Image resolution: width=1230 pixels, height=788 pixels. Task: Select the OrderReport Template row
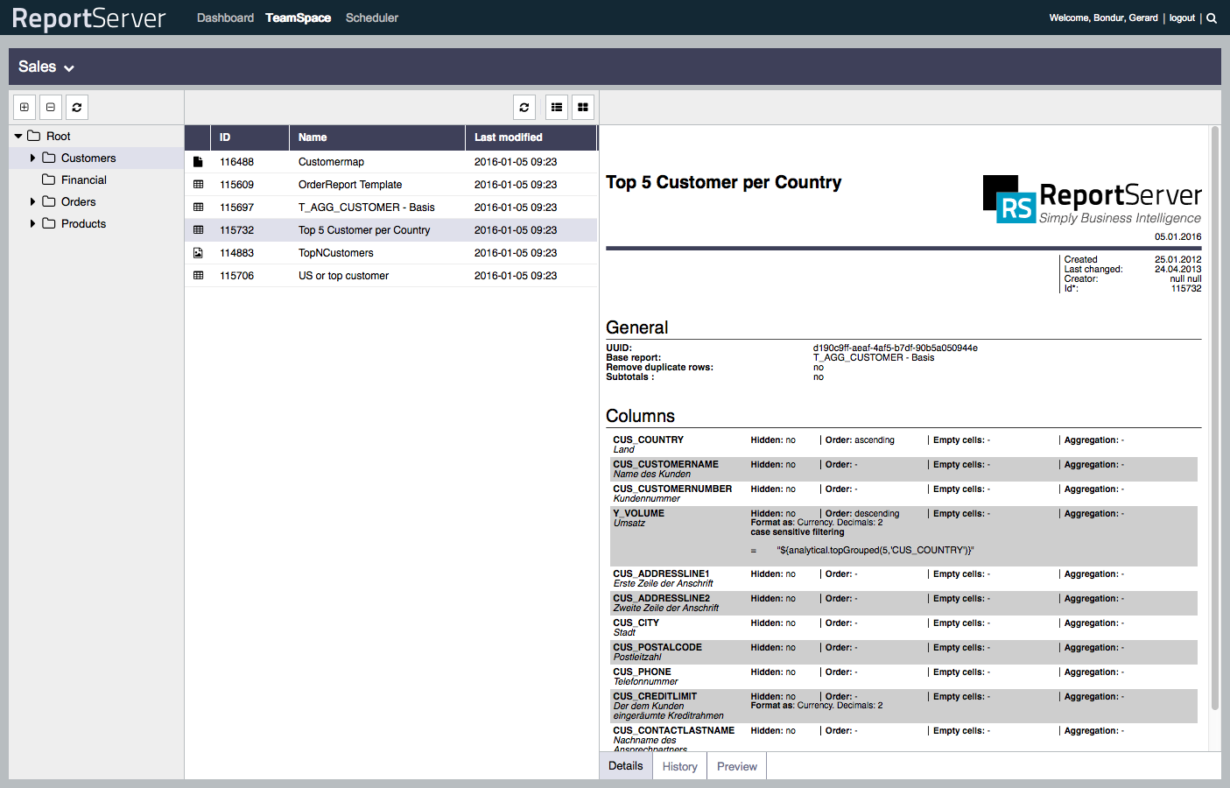[x=391, y=185]
